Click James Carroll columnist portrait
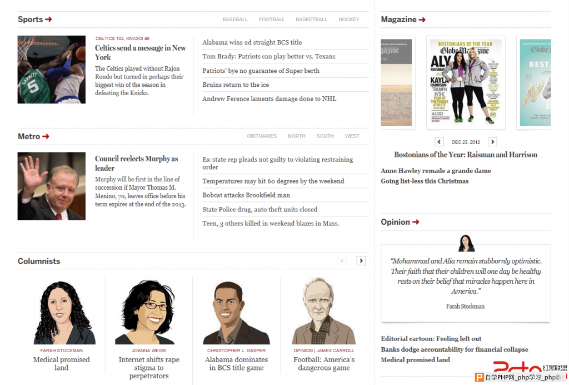 [324, 311]
